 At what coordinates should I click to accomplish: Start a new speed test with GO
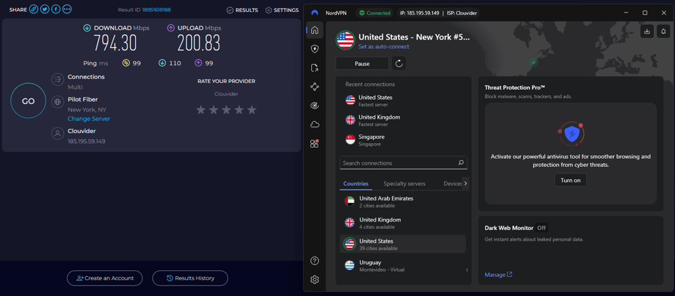tap(28, 101)
